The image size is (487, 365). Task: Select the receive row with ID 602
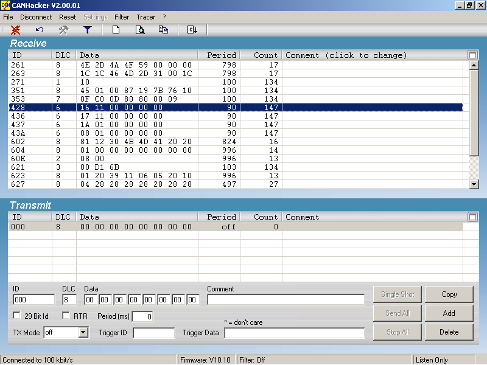[236, 142]
